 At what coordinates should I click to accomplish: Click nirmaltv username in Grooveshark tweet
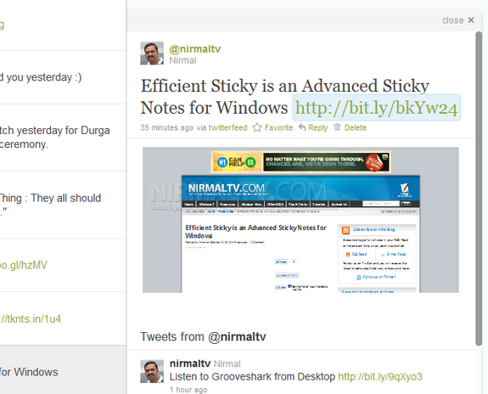(x=190, y=363)
